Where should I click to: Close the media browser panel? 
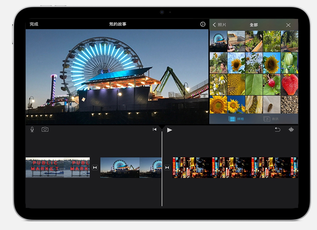288,25
